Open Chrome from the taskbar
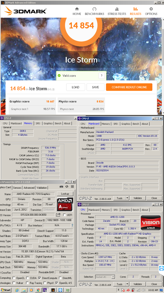Screen dimensions: 164x293 (38, 290)
